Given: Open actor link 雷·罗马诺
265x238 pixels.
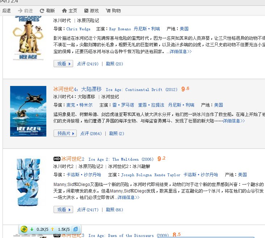Looking at the screenshot, I should (x=123, y=105).
